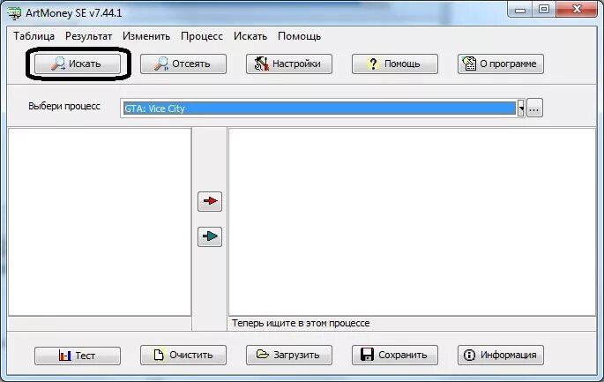Close the ArtMoney window
Screen dimensions: 604x382
point(577,10)
